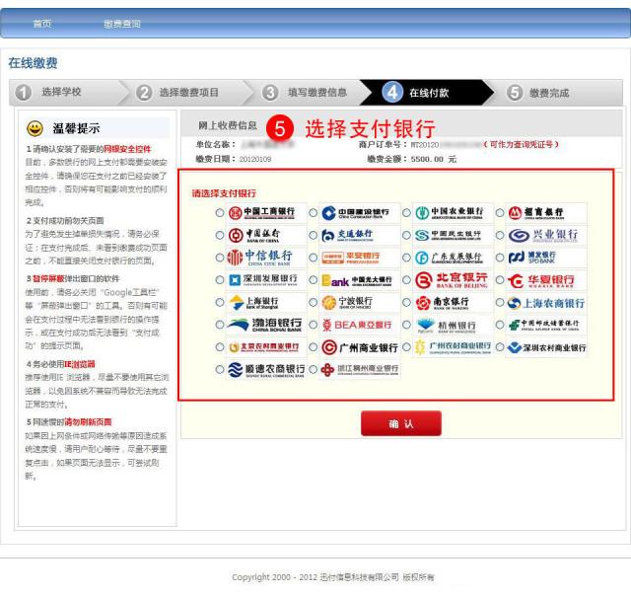This screenshot has width=631, height=596.
Task: Click the 缴费日期 20120109 value
Action: click(255, 159)
